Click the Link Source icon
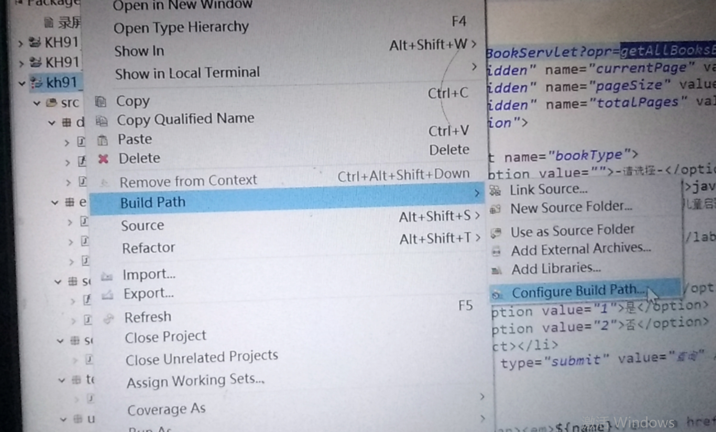 495,190
